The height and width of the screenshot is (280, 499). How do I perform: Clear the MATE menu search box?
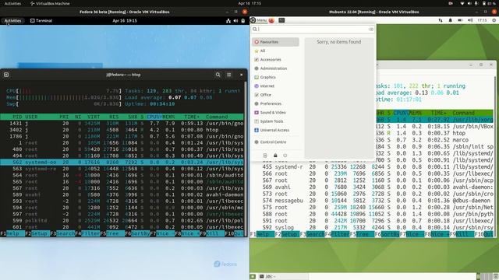371,30
